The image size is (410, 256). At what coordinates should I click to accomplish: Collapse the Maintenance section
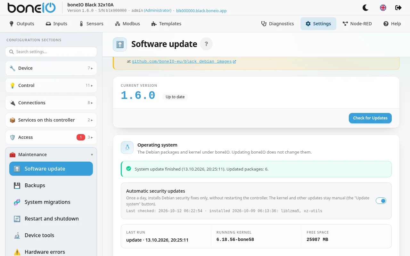coord(51,155)
